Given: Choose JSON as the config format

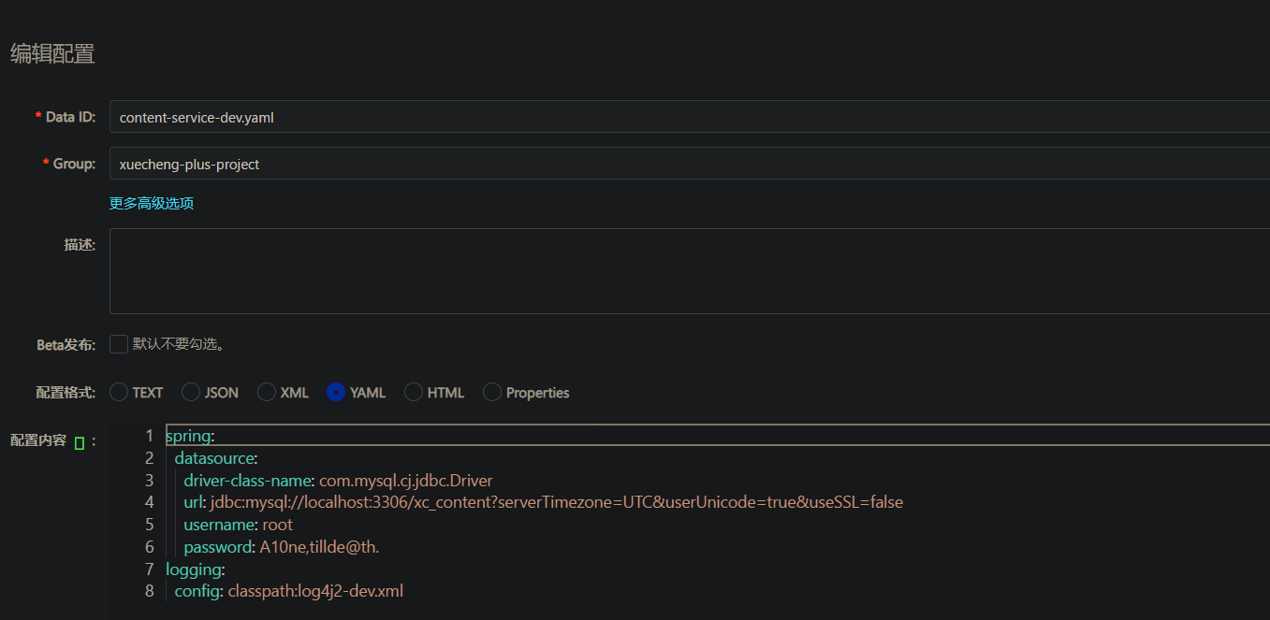Looking at the screenshot, I should (191, 393).
